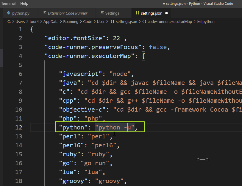Click the "javascript" key on line 6
This screenshot has height=186, width=242.
tap(80, 74)
